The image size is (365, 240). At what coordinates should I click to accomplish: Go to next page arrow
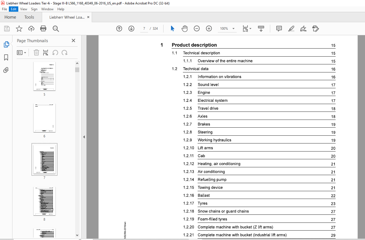[x=131, y=29]
